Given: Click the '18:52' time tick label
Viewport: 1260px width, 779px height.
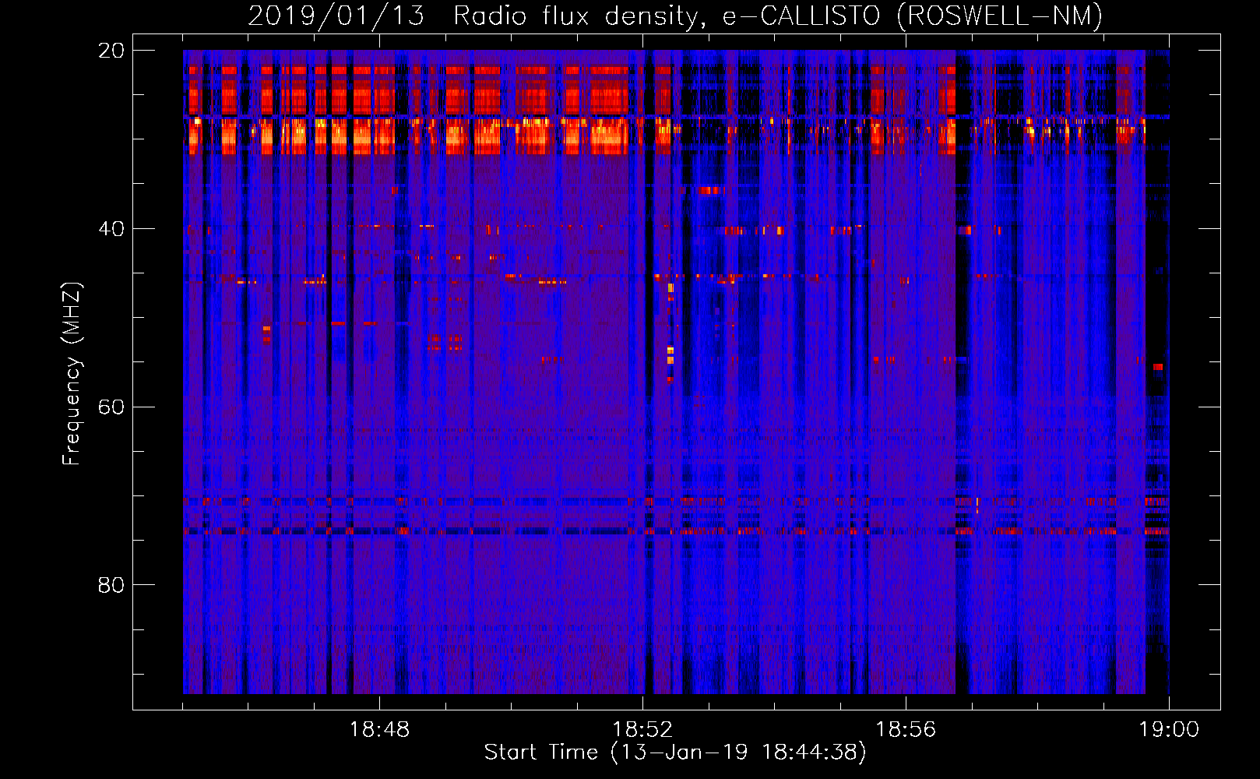Looking at the screenshot, I should 642,730.
